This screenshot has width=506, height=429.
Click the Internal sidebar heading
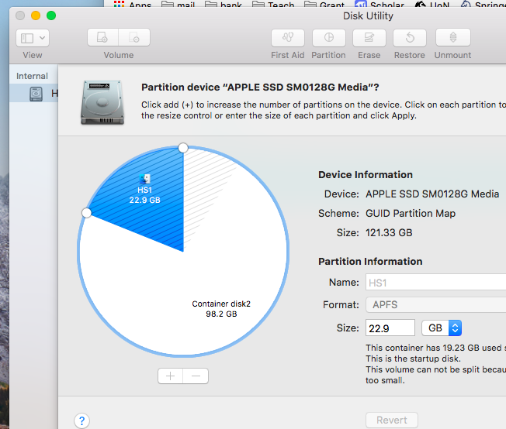pos(32,76)
